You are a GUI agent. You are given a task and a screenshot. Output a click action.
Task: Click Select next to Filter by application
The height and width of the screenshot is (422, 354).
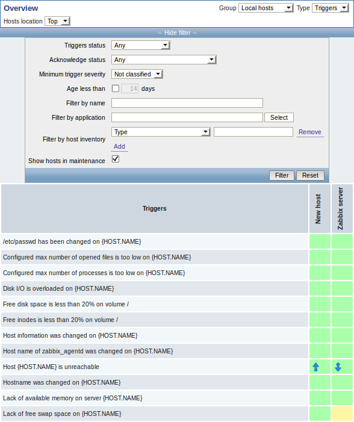(x=279, y=117)
